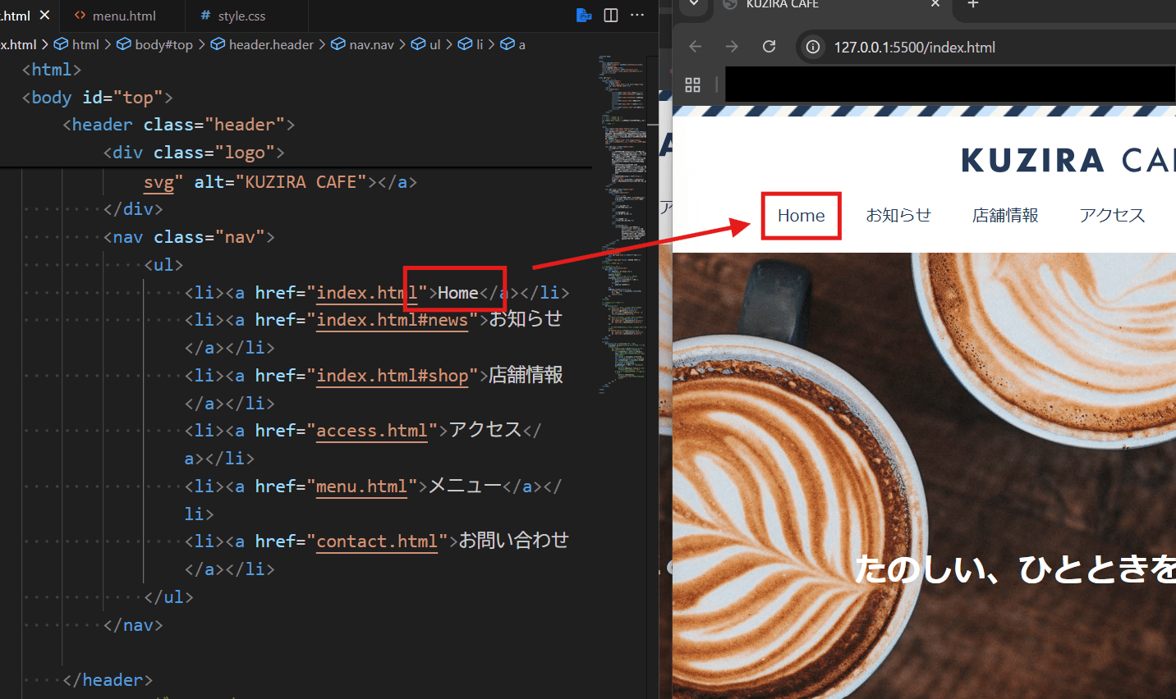1176x699 pixels.
Task: Close the KUZIRA CAFE browser tab
Action: coord(935,5)
